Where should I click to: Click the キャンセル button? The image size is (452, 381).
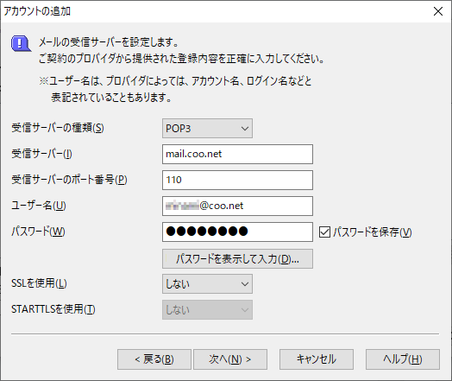point(317,359)
